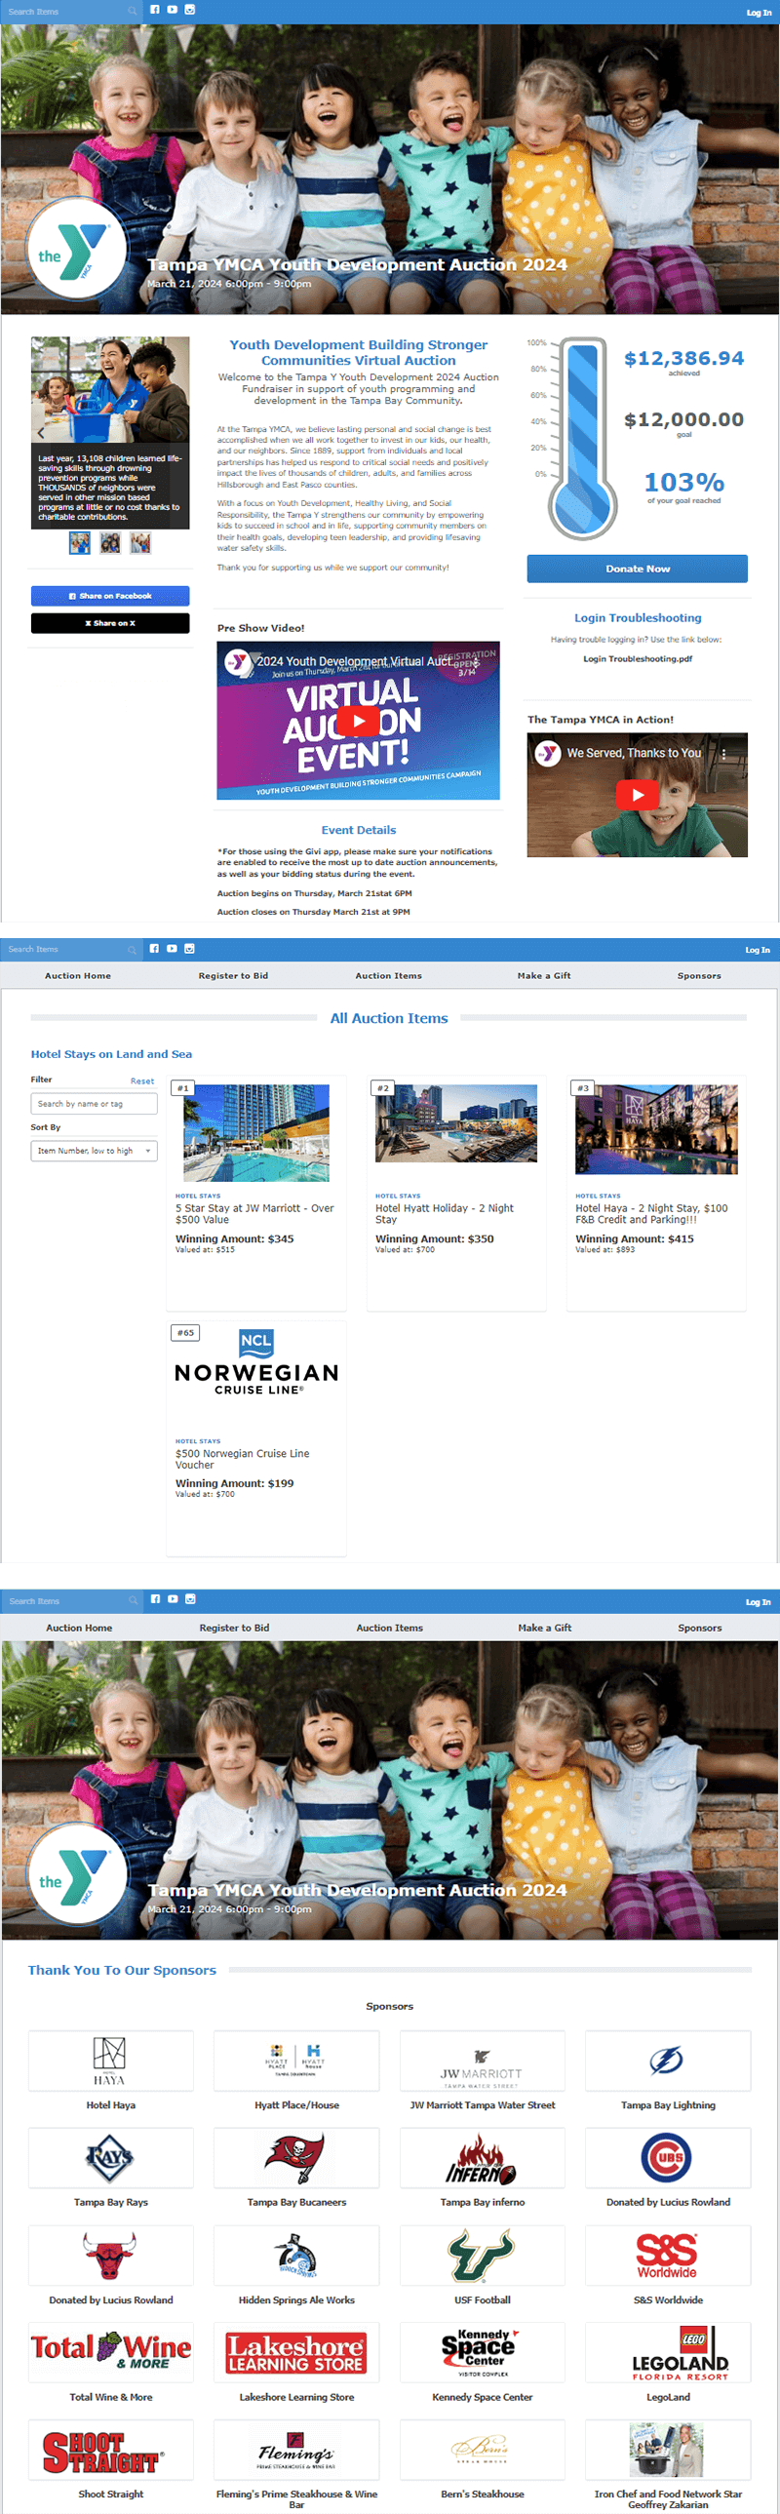Click Auction Home in the sponsors page menu

[x=79, y=1628]
